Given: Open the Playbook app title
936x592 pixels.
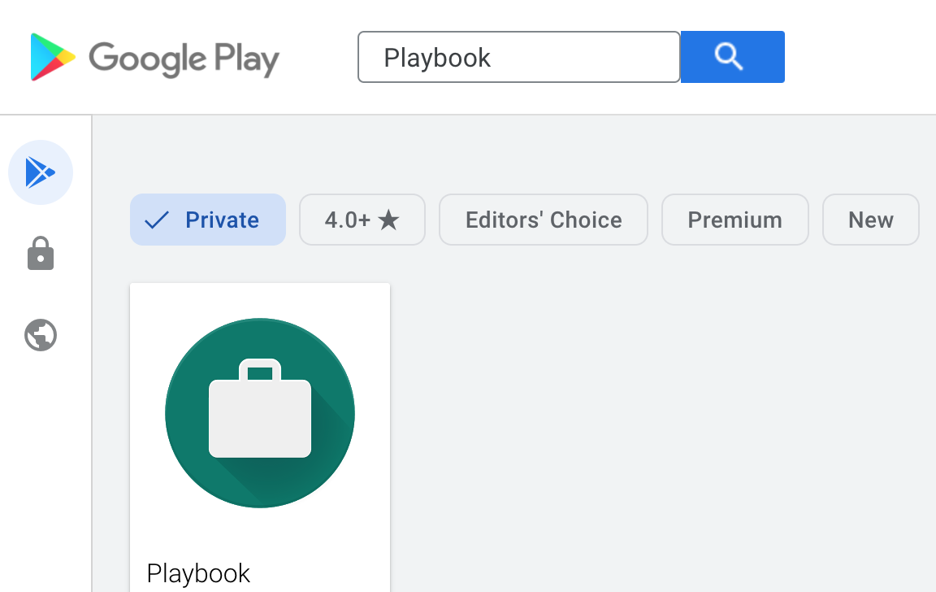Looking at the screenshot, I should point(198,573).
